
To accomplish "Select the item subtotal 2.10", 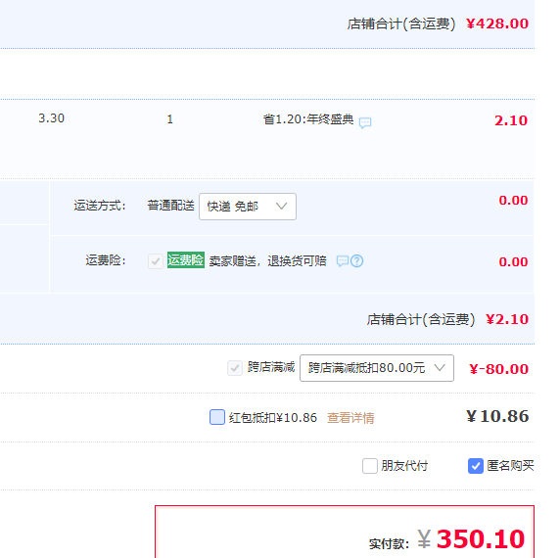I will tap(511, 120).
